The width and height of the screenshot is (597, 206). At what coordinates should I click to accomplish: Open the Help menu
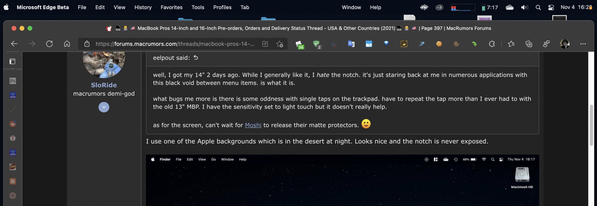coord(376,7)
